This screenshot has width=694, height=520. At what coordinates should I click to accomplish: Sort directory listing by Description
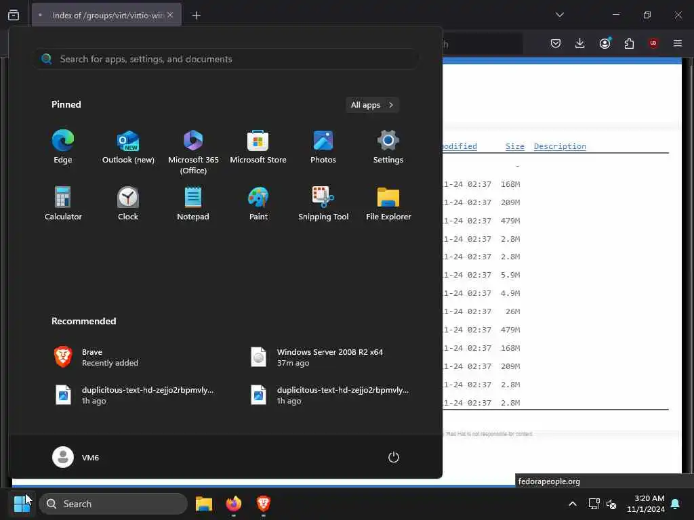click(x=560, y=146)
